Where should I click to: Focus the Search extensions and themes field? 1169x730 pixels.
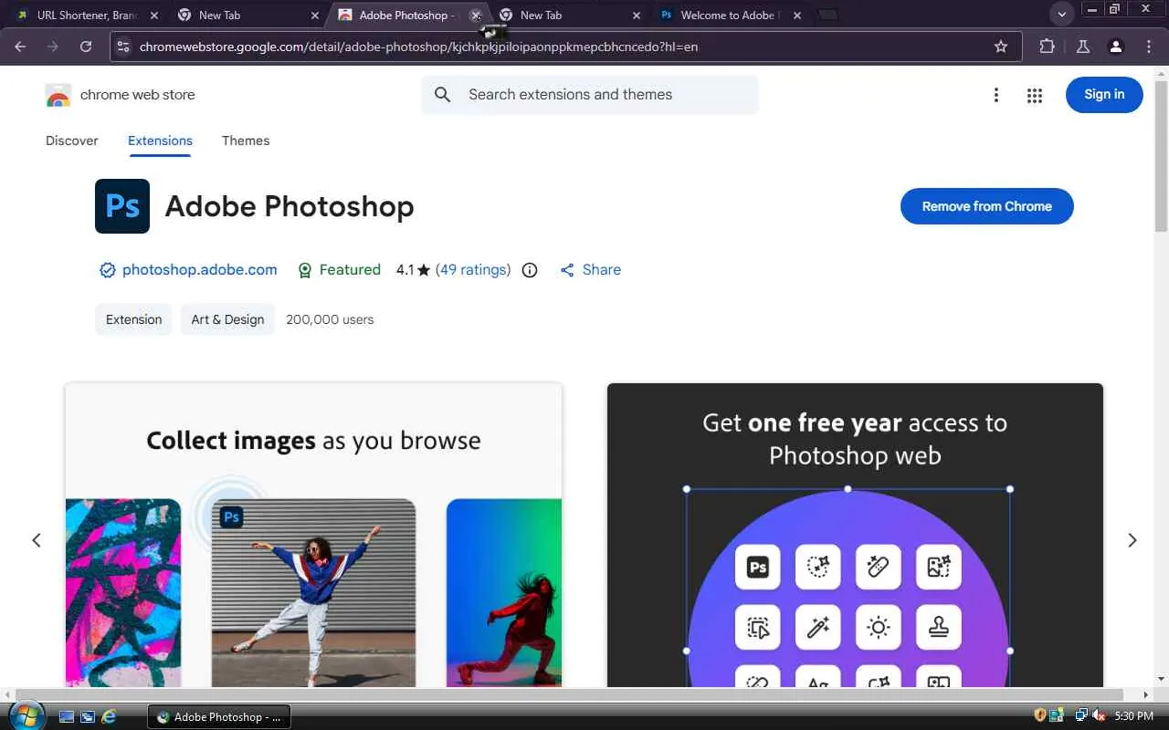(x=590, y=95)
